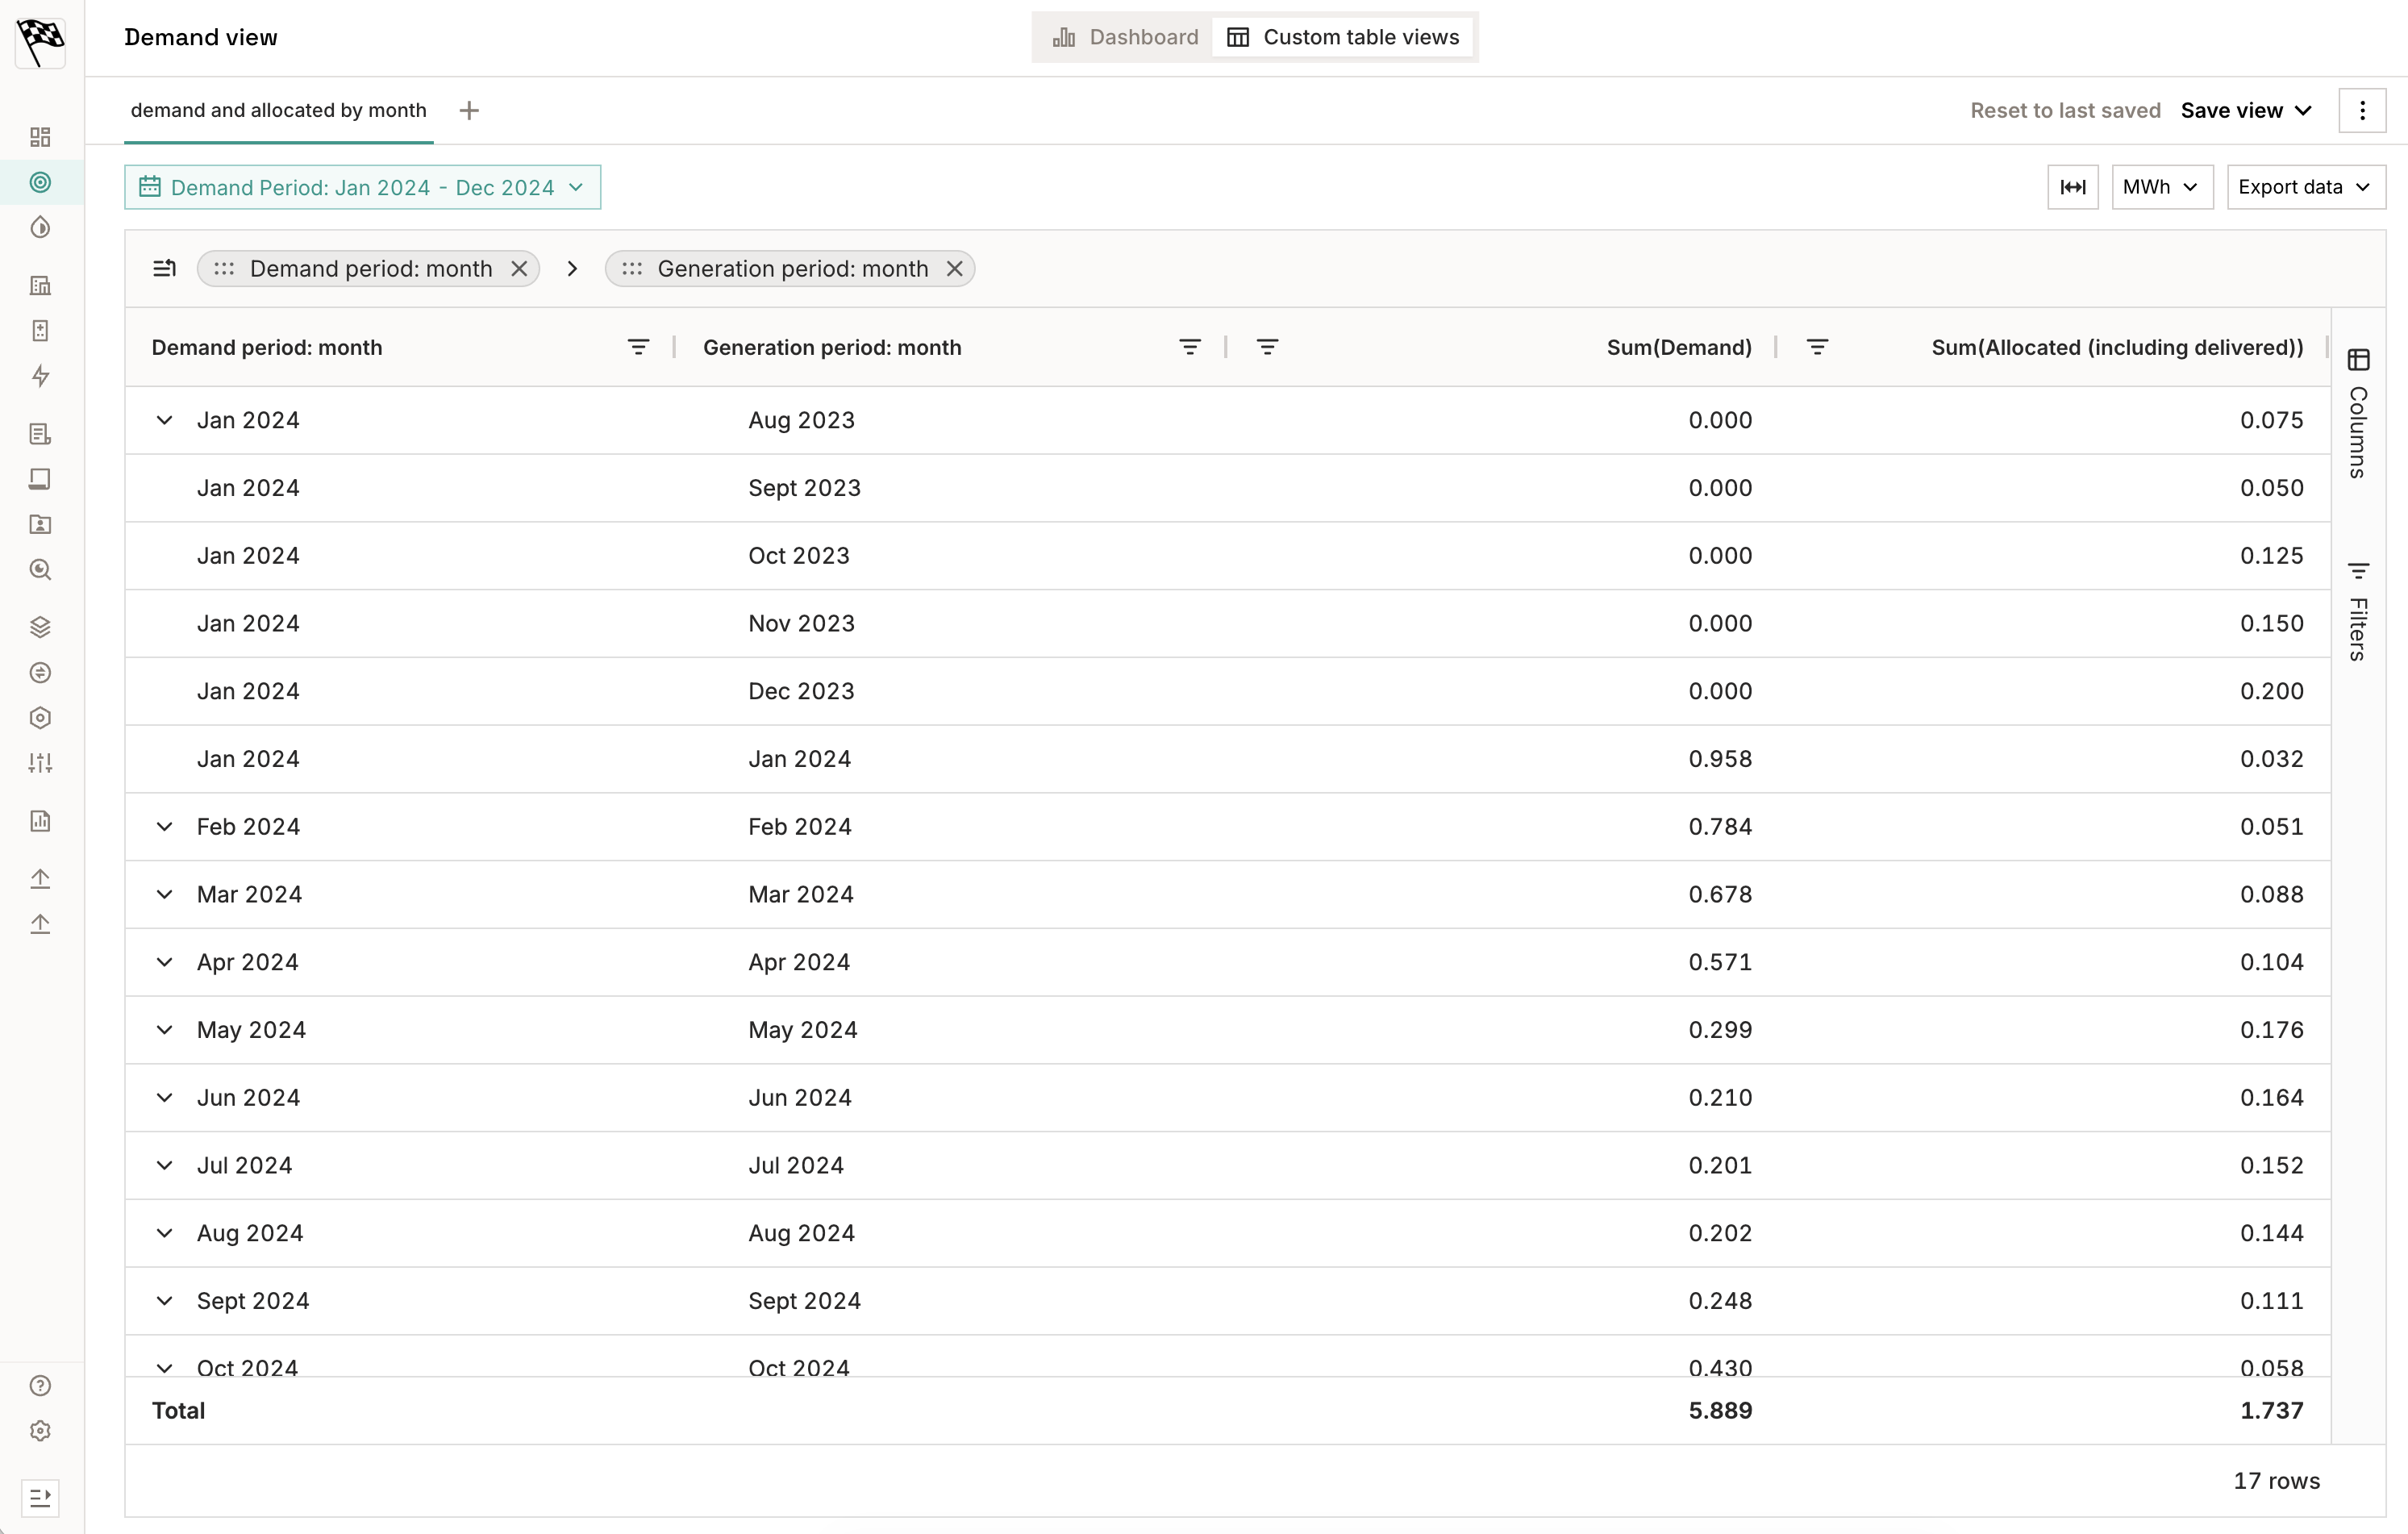Expand the Feb 2024 row group
Viewport: 2408px width, 1534px height.
pos(164,827)
